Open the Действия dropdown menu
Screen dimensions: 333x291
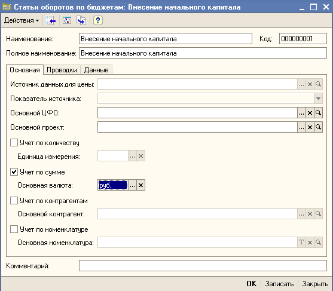pyautogui.click(x=22, y=20)
